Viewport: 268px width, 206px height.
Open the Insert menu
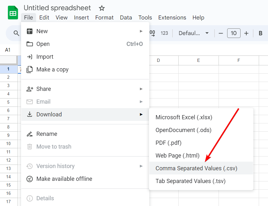click(81, 18)
